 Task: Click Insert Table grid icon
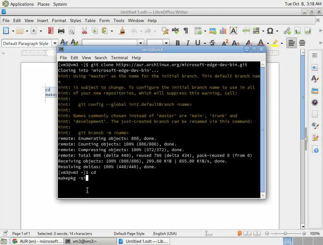pos(198,31)
